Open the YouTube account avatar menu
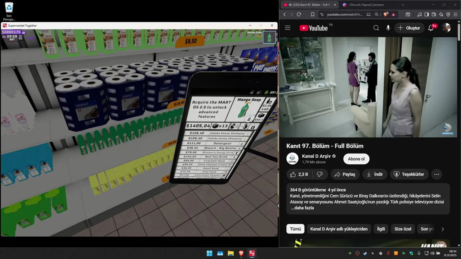 coord(446,28)
